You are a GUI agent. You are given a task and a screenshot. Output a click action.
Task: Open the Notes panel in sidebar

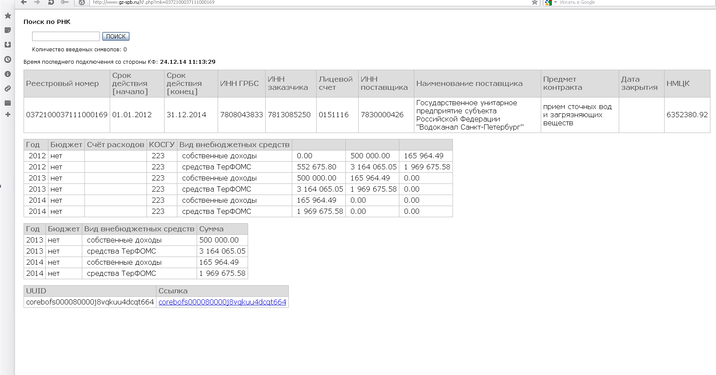point(8,30)
